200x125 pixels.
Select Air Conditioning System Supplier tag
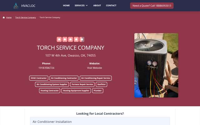click(x=52, y=84)
